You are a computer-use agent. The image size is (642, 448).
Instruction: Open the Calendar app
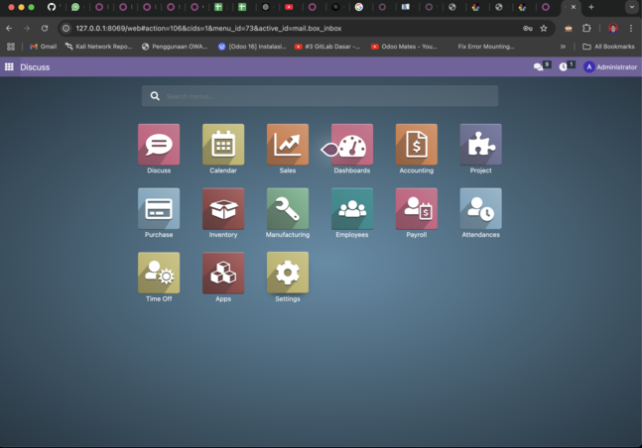(x=223, y=145)
